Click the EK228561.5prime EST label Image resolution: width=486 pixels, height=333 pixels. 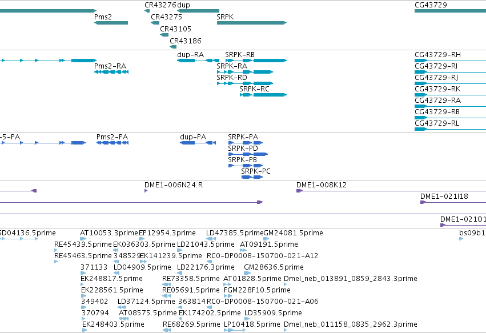(x=112, y=291)
